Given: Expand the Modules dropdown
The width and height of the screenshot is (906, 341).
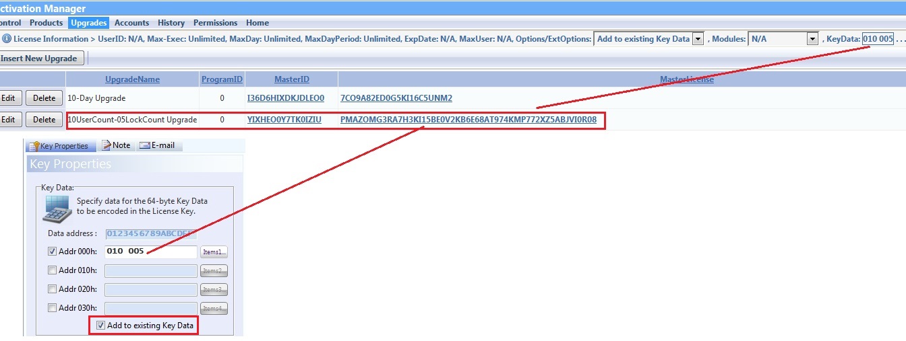Looking at the screenshot, I should coord(812,39).
